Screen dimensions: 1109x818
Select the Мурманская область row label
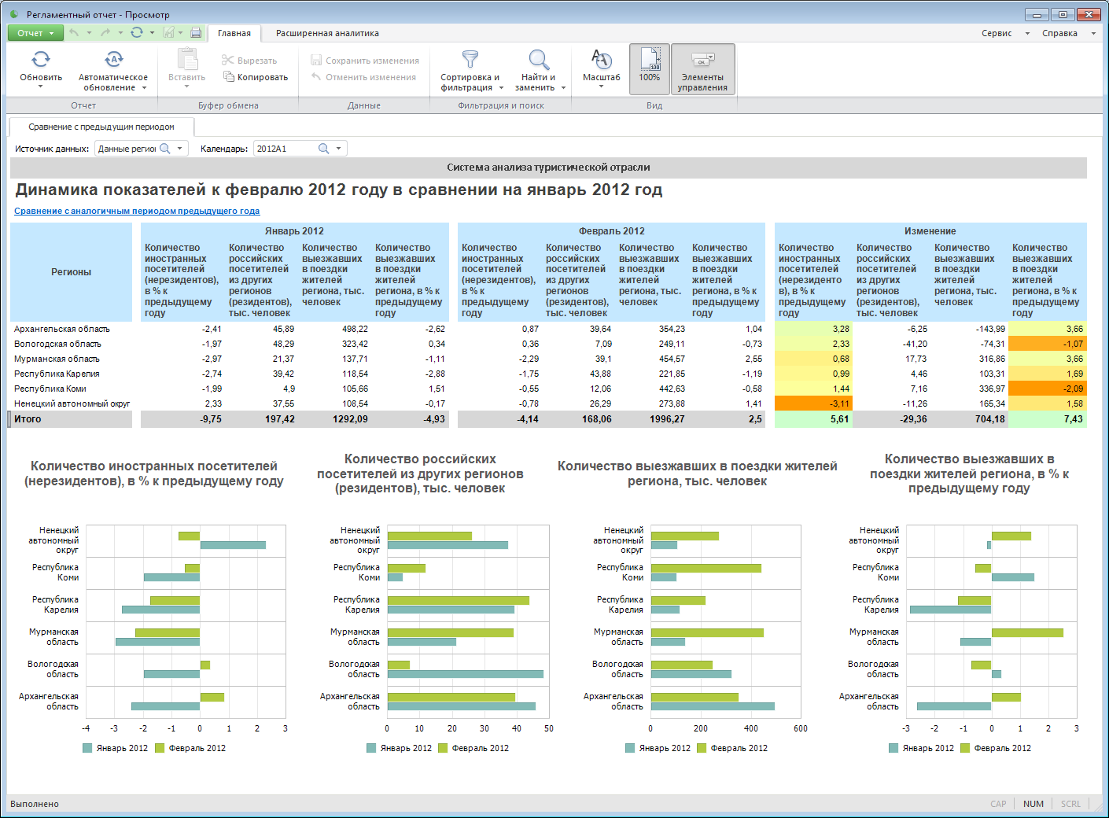57,359
